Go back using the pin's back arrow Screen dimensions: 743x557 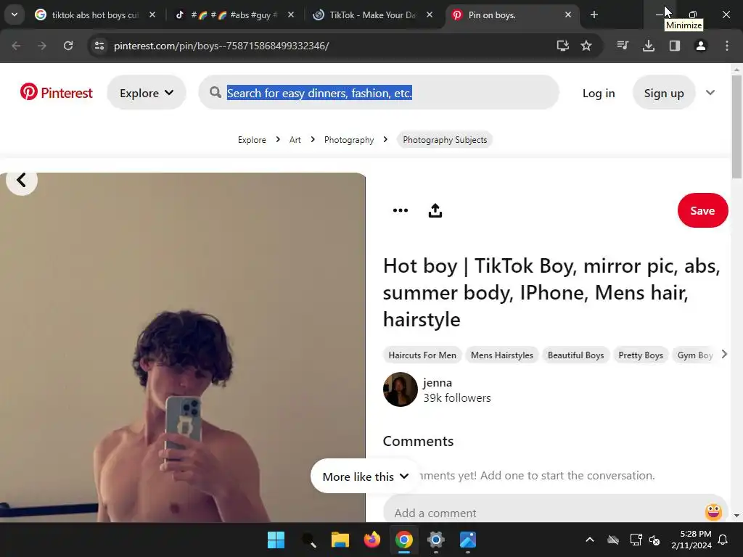21,180
